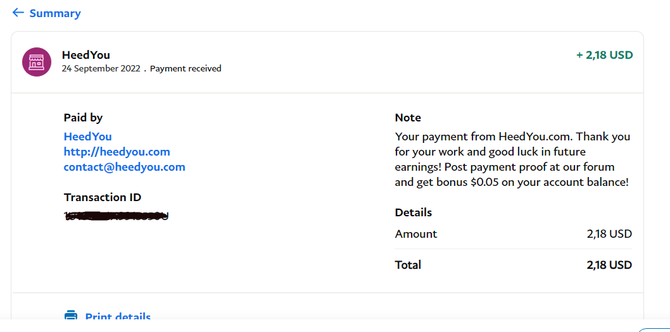Click the purple HeedYou merchant store icon

37,62
